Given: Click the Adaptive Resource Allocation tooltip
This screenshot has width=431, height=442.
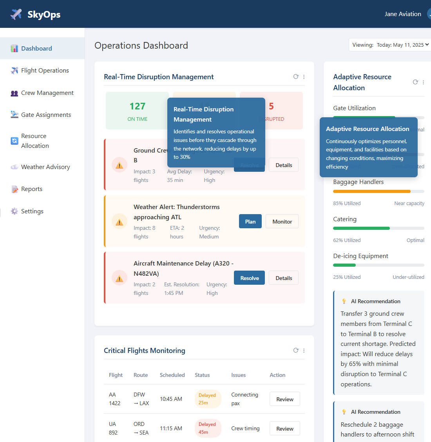Looking at the screenshot, I should click(368, 147).
